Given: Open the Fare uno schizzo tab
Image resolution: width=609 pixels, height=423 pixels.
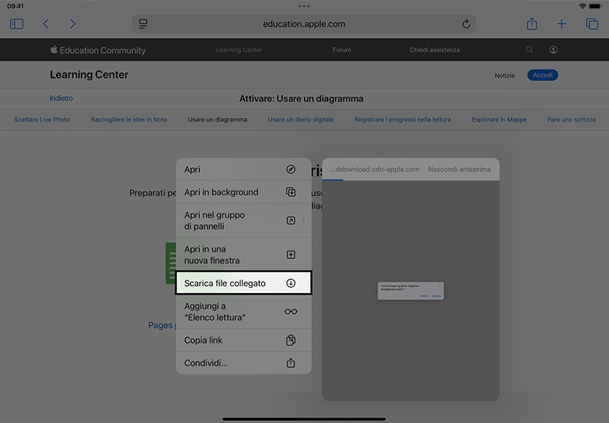Looking at the screenshot, I should pos(572,119).
